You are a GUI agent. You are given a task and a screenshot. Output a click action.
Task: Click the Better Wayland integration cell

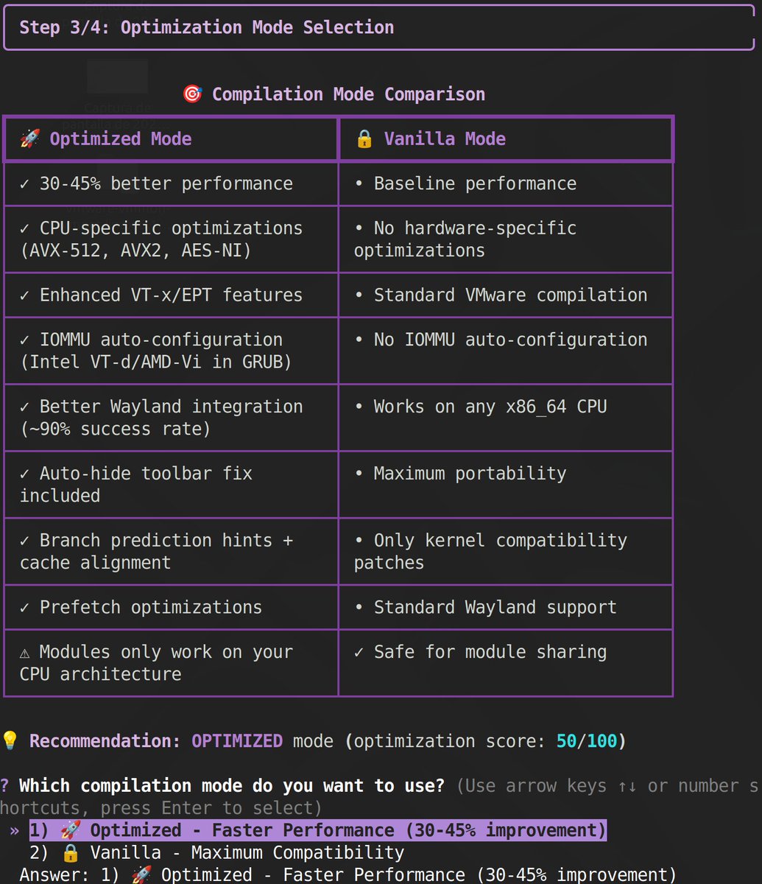(x=171, y=418)
